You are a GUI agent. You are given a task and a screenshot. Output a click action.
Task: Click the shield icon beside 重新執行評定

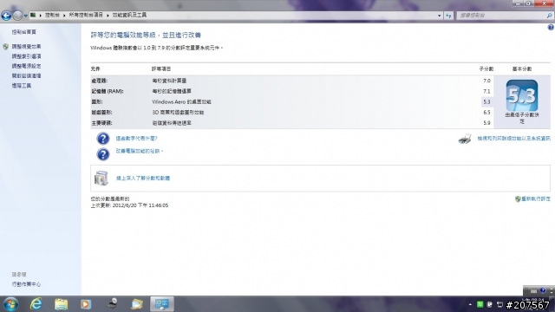518,199
